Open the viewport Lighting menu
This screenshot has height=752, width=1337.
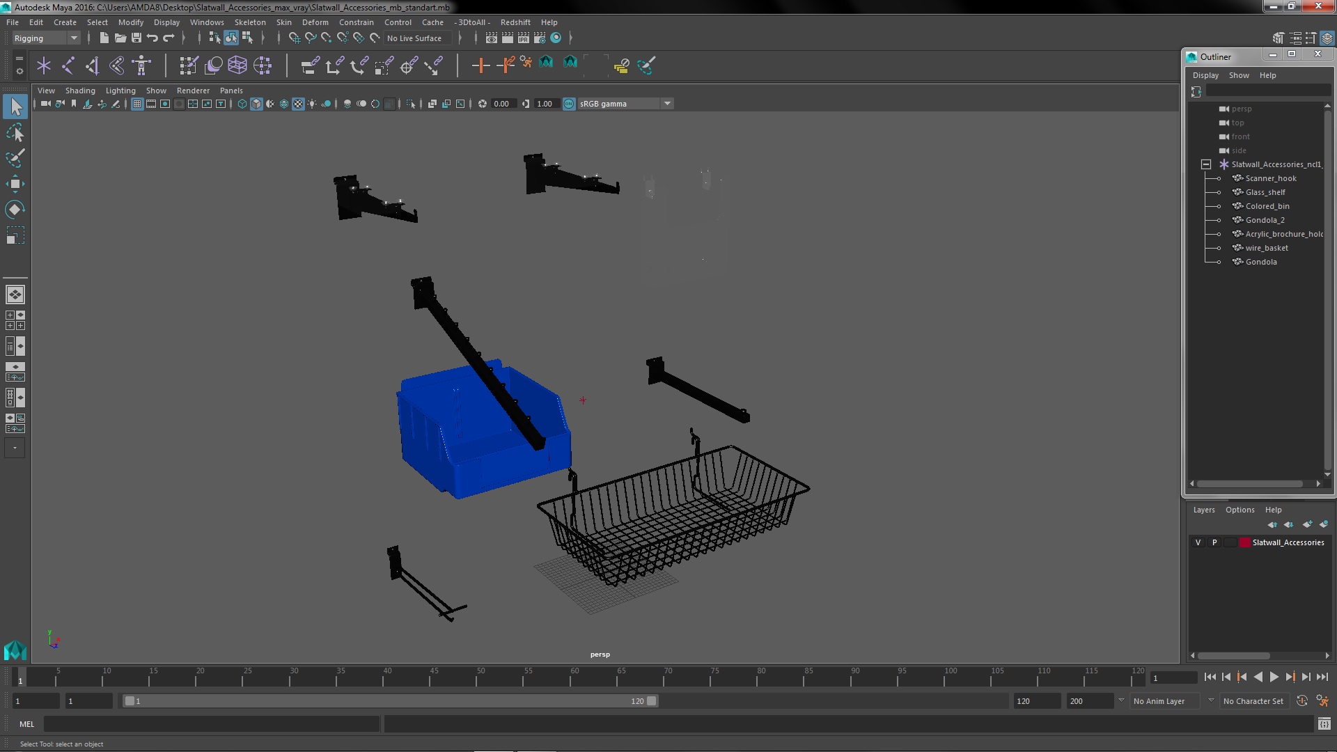pyautogui.click(x=120, y=91)
